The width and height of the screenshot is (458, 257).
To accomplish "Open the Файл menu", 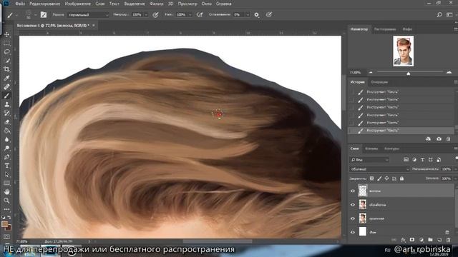I will click(x=20, y=4).
